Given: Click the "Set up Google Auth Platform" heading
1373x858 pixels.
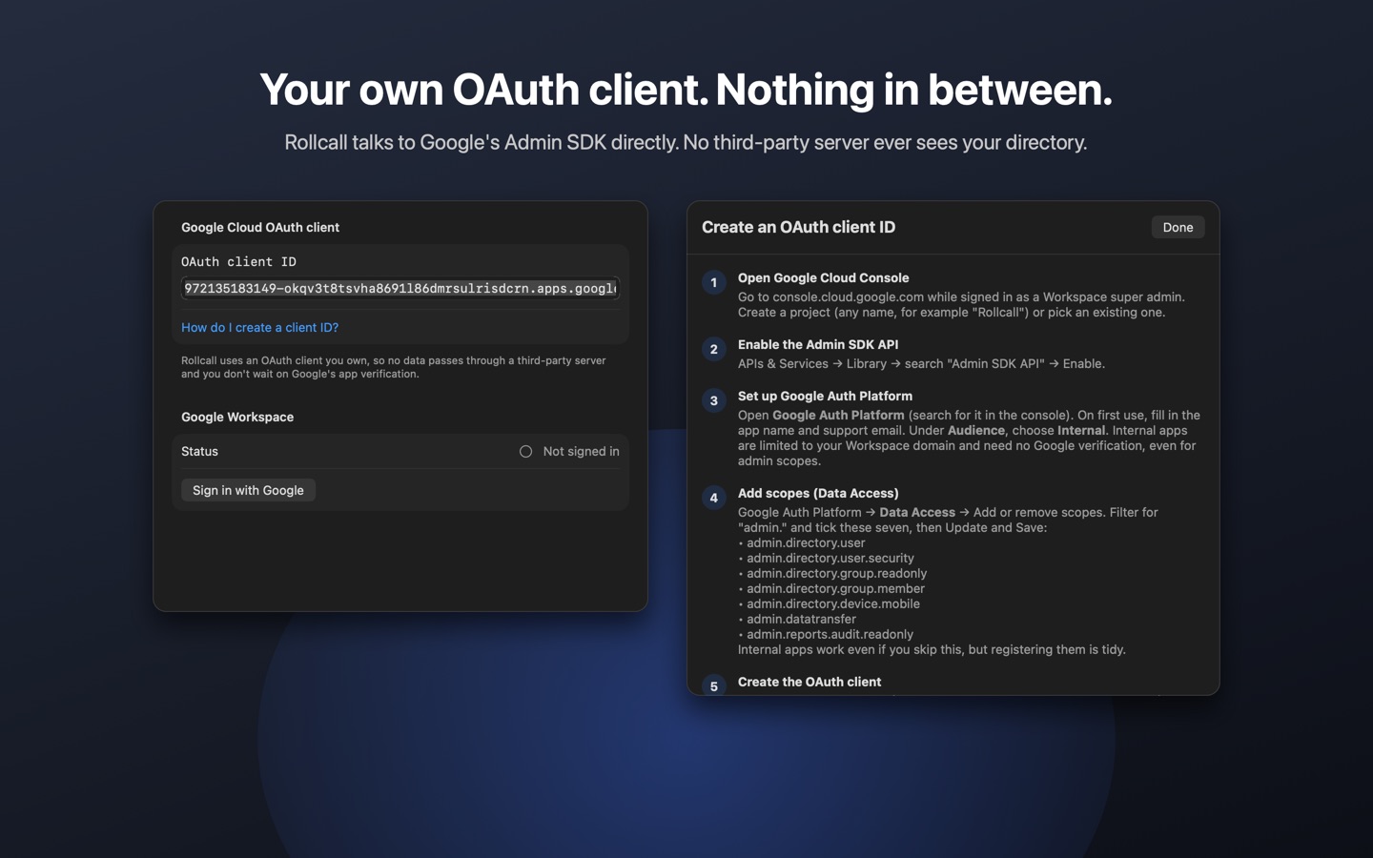Looking at the screenshot, I should point(825,396).
